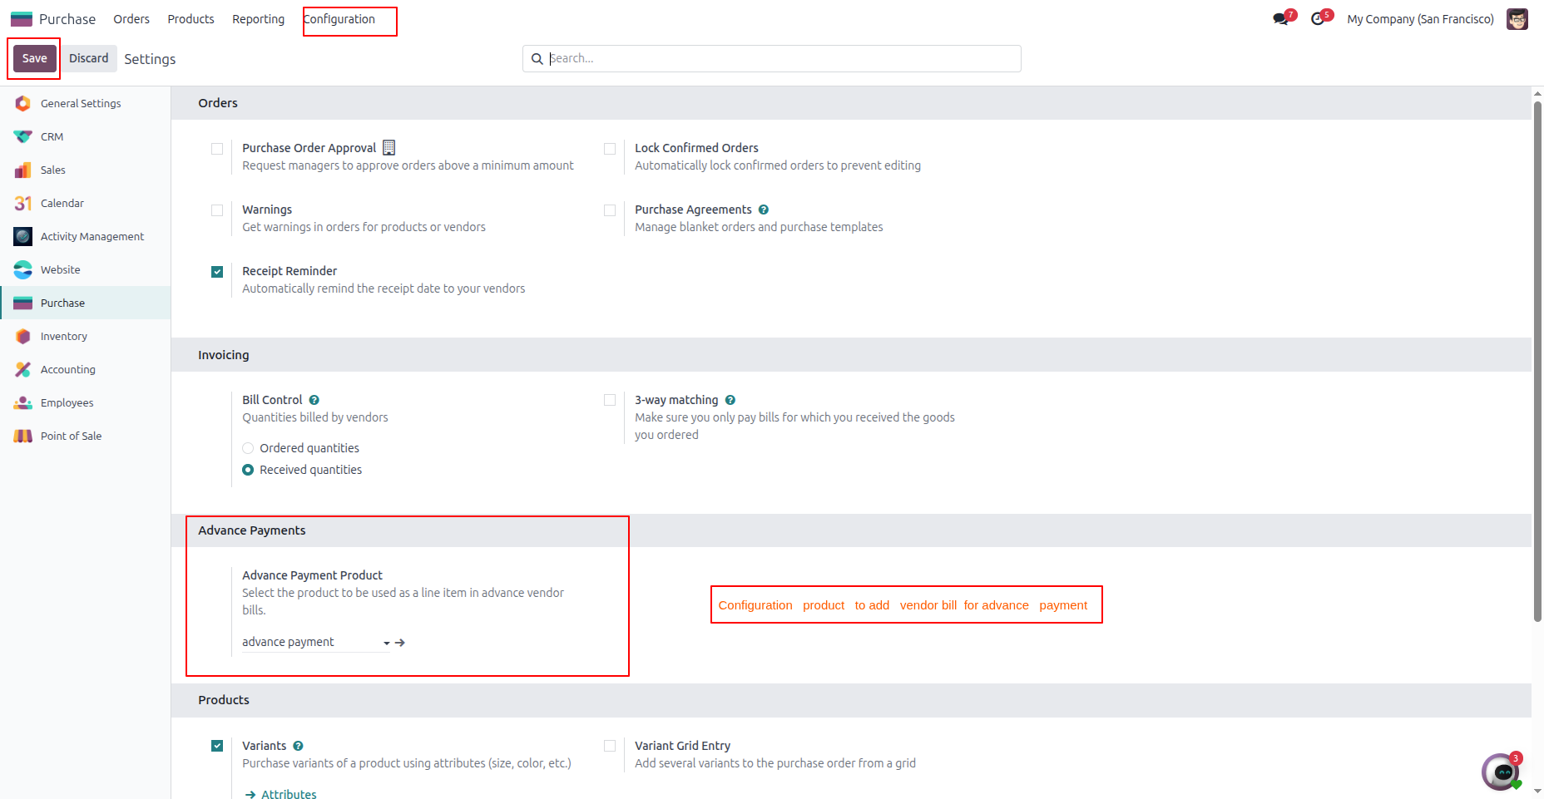Click the settings search input field
This screenshot has height=799, width=1544.
point(782,58)
